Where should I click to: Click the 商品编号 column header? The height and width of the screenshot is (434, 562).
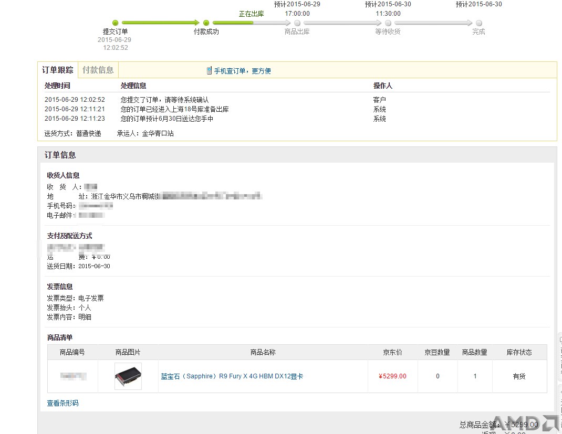tap(72, 352)
